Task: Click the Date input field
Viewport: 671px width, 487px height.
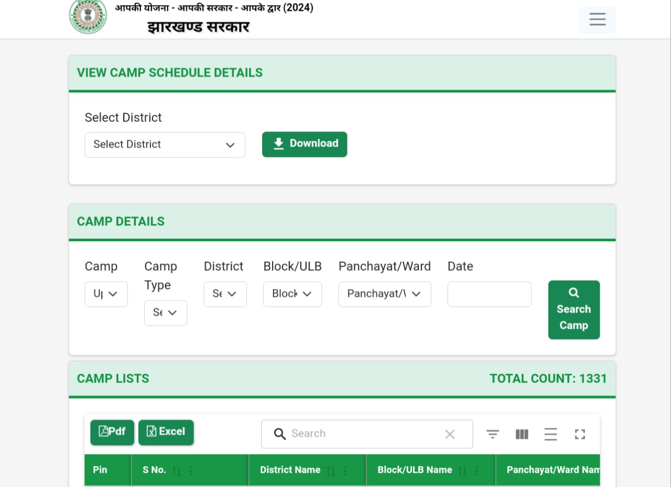Action: tap(489, 294)
